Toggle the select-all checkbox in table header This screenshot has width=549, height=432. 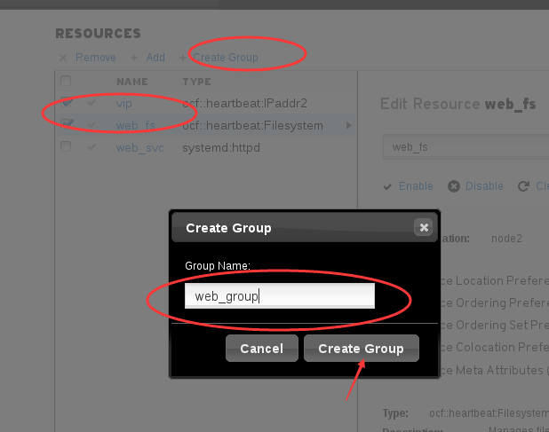(x=66, y=81)
